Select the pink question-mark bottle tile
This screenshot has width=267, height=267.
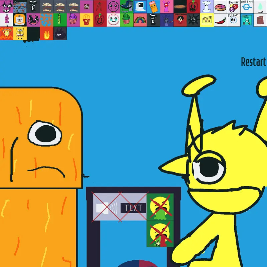point(6,20)
